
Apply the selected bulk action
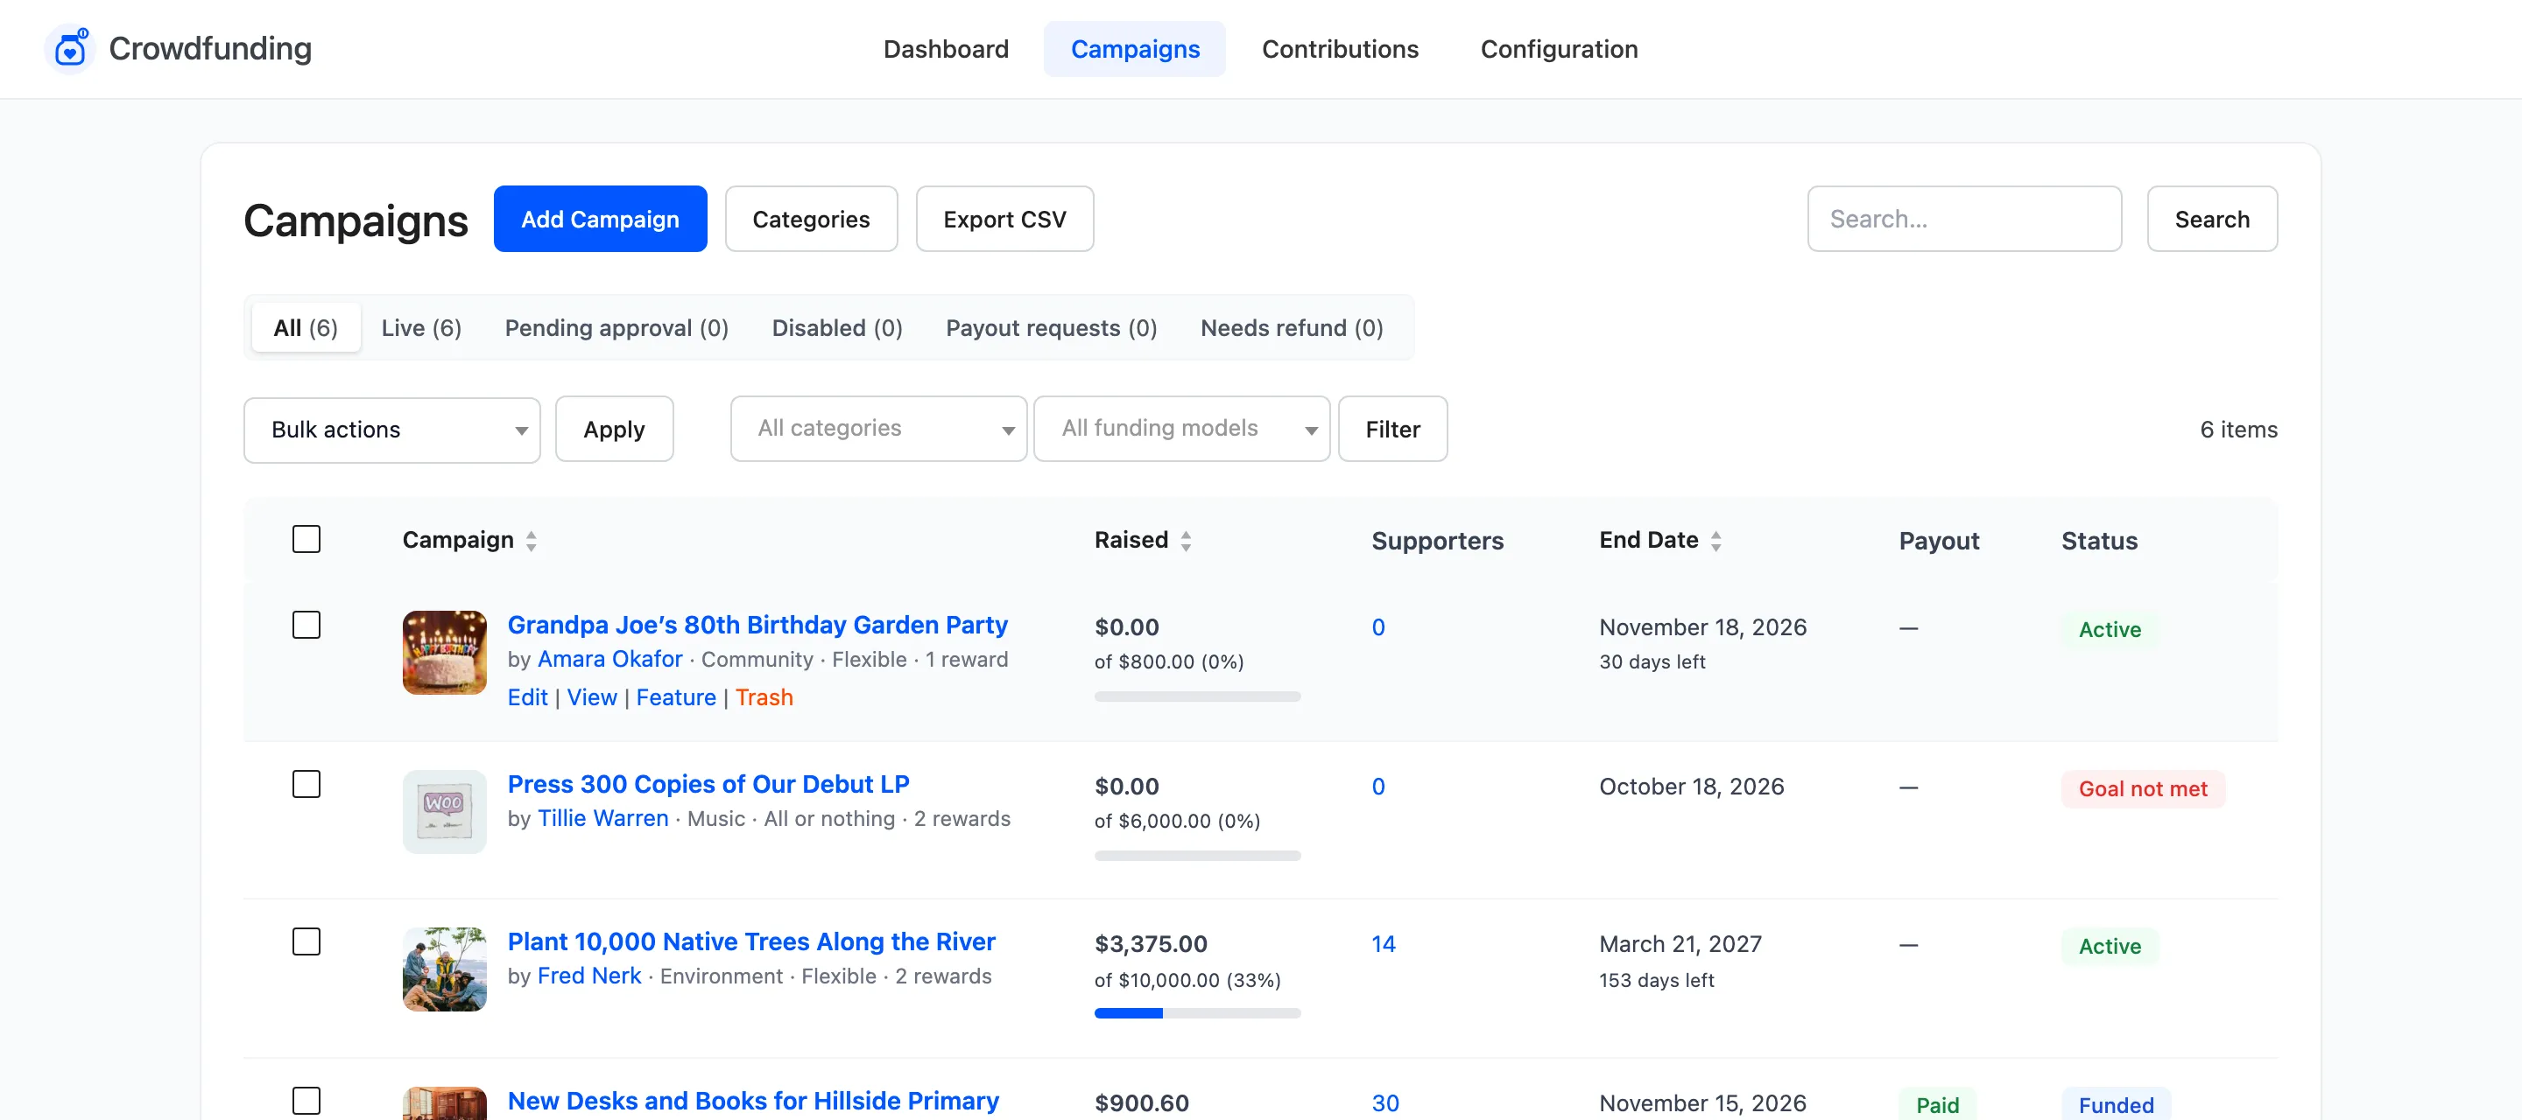[x=614, y=430]
